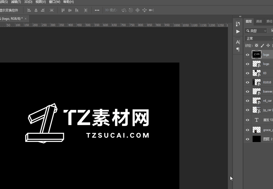273x189 pixels.
Task: Switch to the 图层 tab
Action: 249,21
